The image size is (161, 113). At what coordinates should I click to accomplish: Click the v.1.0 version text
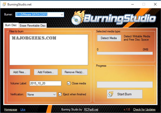[127, 110]
